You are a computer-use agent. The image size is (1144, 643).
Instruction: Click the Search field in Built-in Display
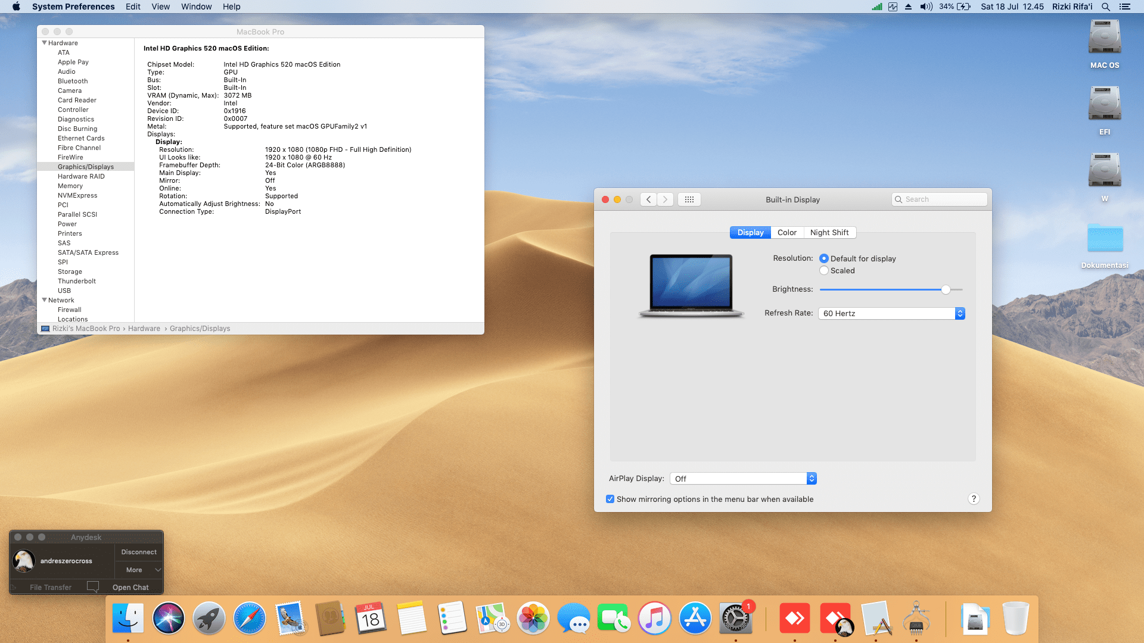[944, 199]
